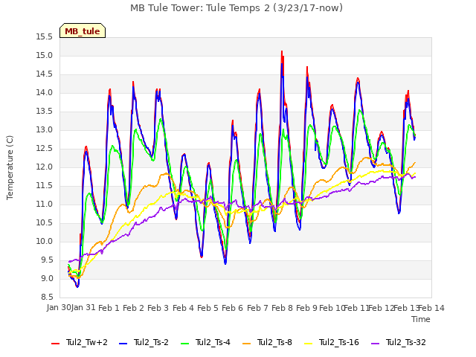Click the lowest blue dip near Feb 6

click(225, 263)
